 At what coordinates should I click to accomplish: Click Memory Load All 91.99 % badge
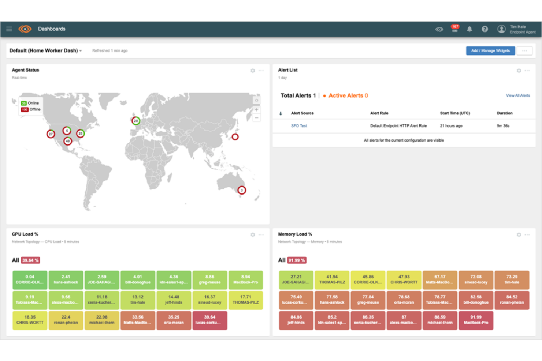click(x=297, y=260)
